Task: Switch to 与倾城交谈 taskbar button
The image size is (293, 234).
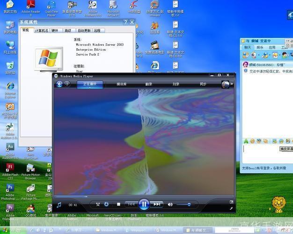Action: tap(199, 230)
